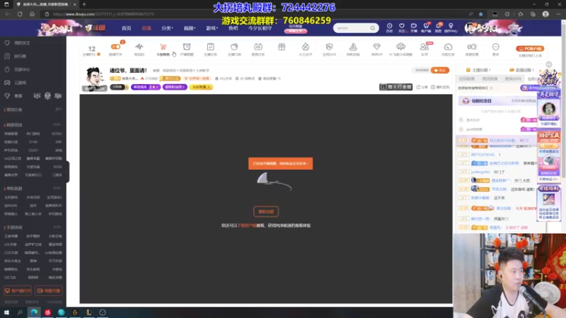Click the gift box icon in toolbar

(282, 47)
